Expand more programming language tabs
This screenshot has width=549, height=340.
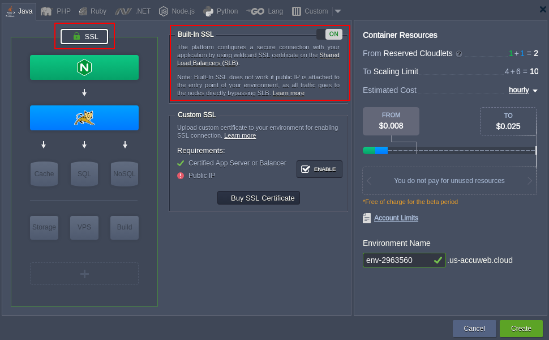click(x=338, y=11)
